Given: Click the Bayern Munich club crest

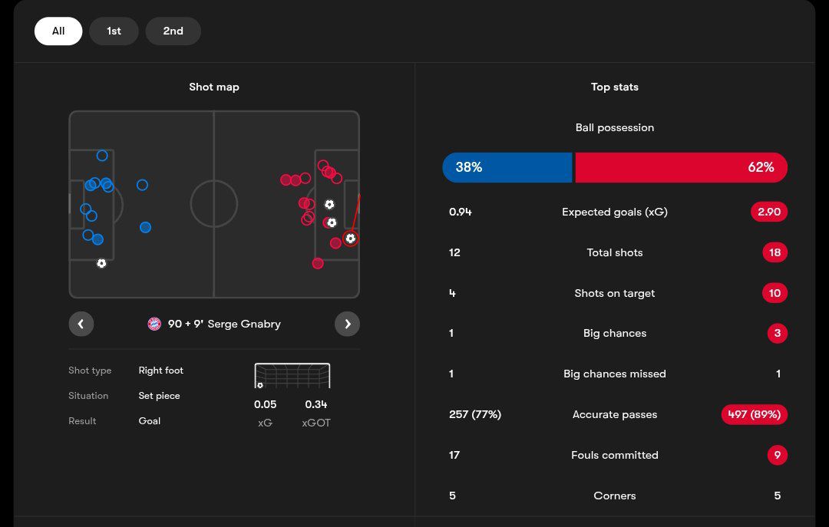Looking at the screenshot, I should click(x=154, y=324).
